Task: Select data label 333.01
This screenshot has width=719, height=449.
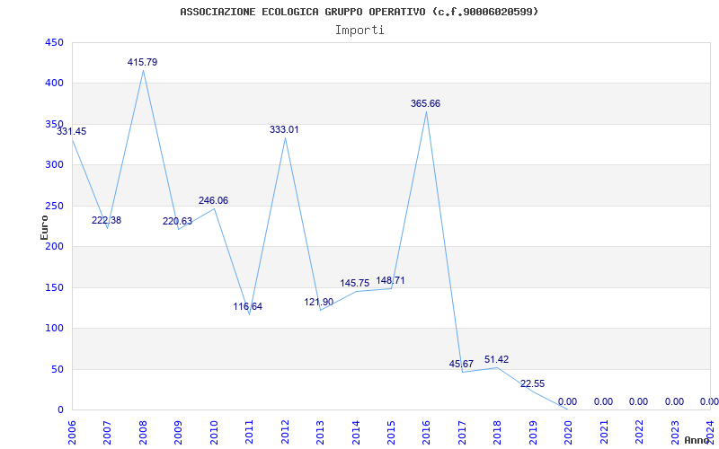Action: (x=284, y=129)
